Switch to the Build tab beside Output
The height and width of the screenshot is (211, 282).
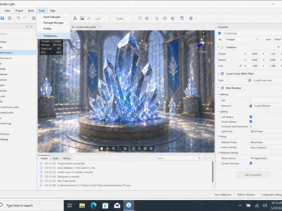point(55,158)
